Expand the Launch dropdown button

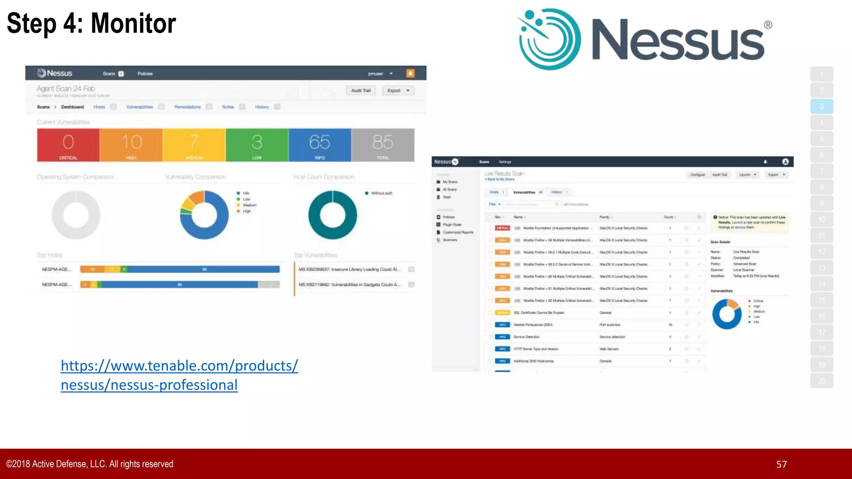(x=748, y=175)
